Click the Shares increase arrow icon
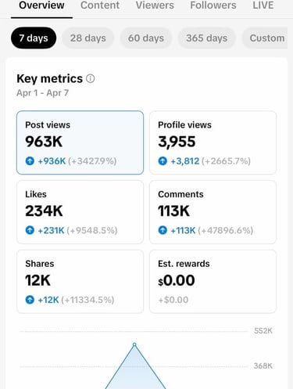This screenshot has height=389, width=293. [x=30, y=300]
